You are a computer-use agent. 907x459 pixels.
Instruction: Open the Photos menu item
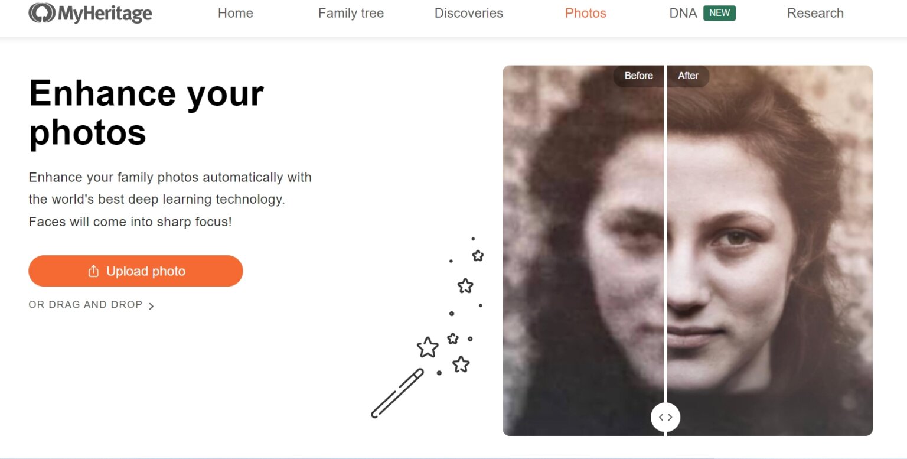[585, 13]
